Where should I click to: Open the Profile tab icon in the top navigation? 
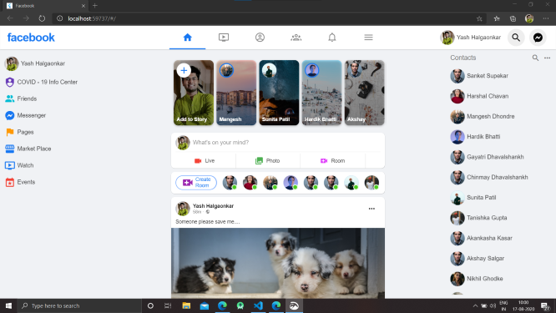pos(260,38)
